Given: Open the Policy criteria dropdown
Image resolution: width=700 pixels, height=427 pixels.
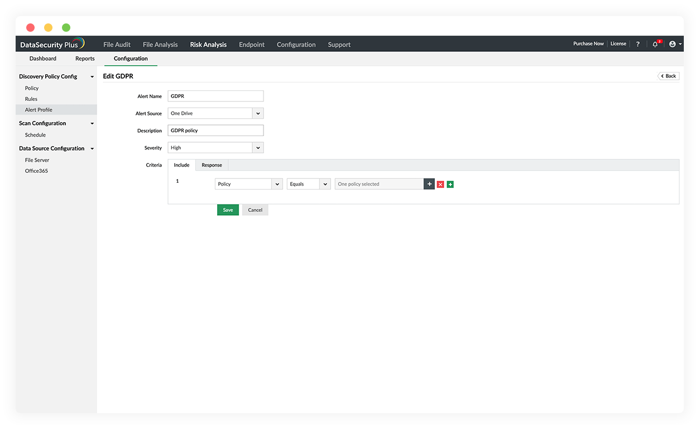Looking at the screenshot, I should (249, 184).
